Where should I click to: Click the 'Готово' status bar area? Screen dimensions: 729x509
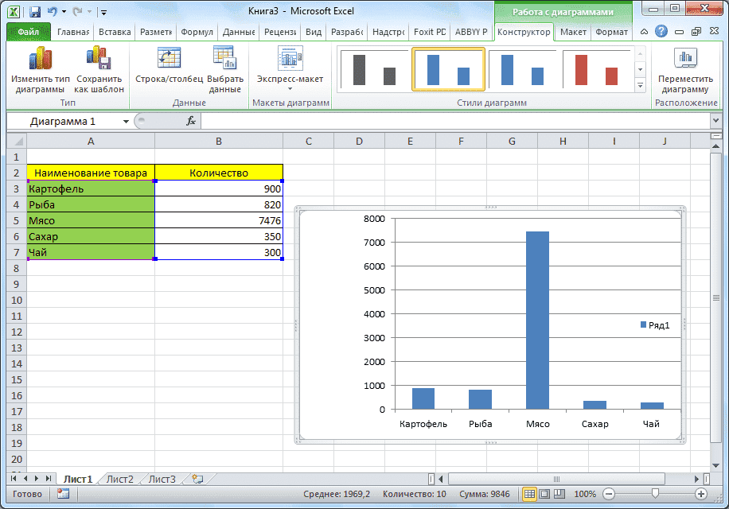click(27, 494)
